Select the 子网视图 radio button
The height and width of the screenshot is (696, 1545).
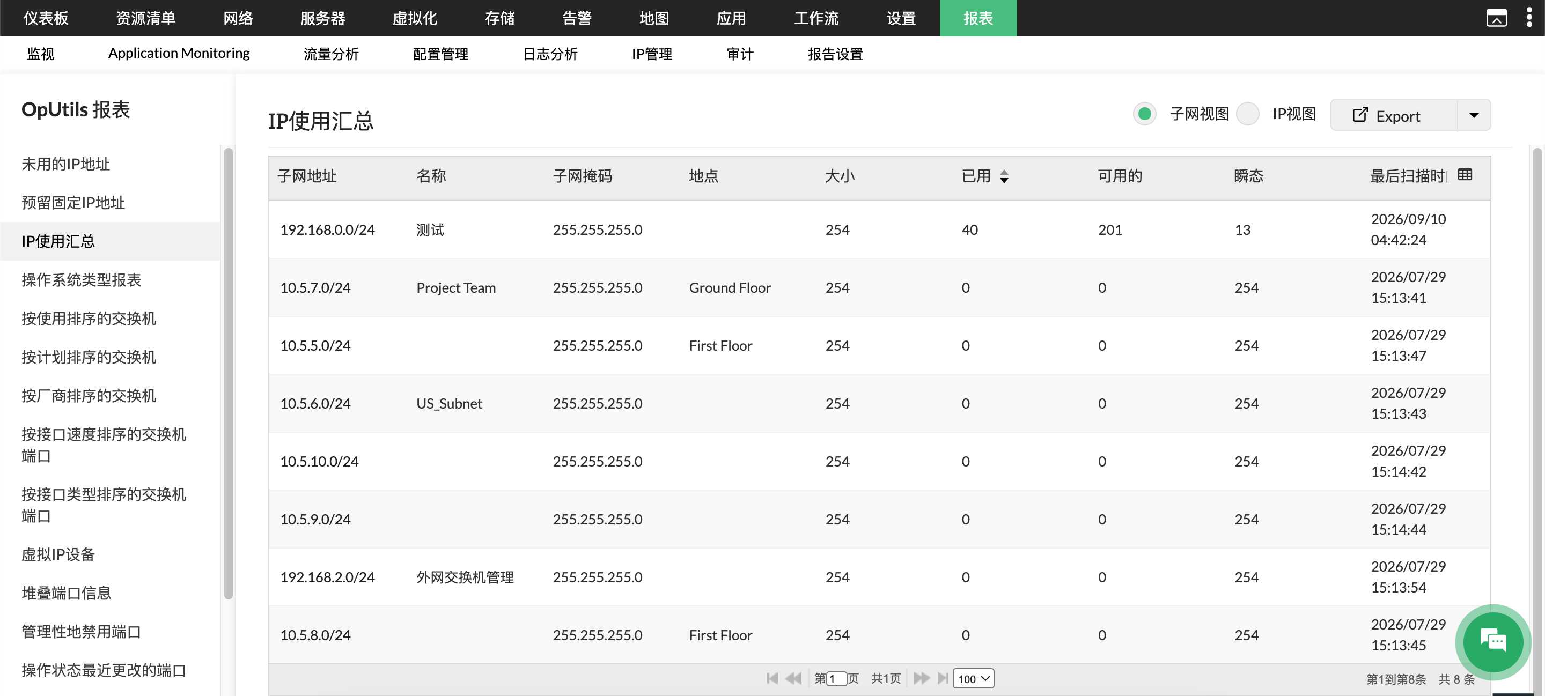tap(1144, 114)
